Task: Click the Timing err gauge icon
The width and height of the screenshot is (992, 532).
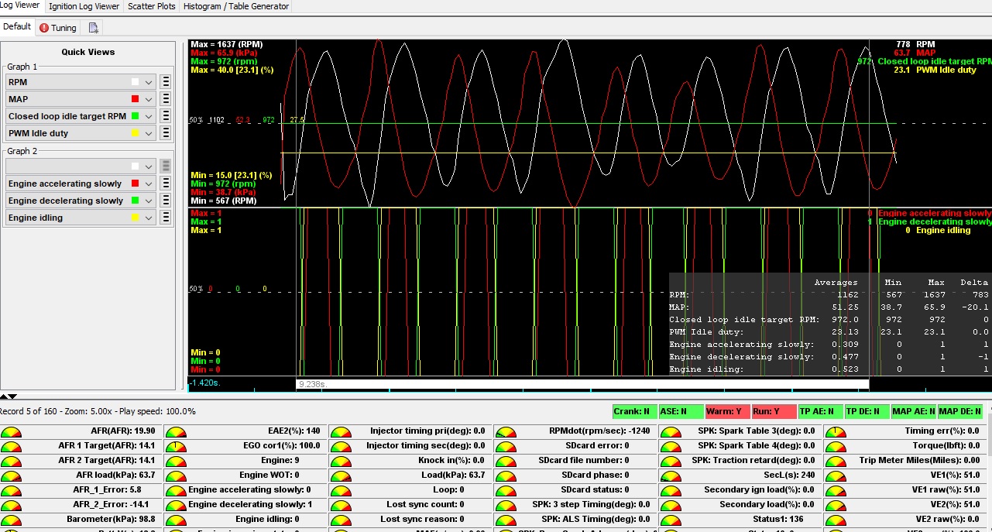Action: pyautogui.click(x=835, y=431)
